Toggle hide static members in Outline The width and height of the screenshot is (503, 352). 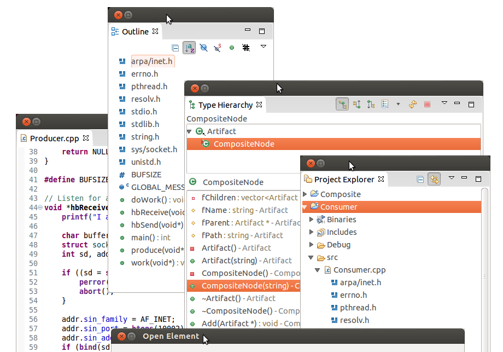click(218, 48)
